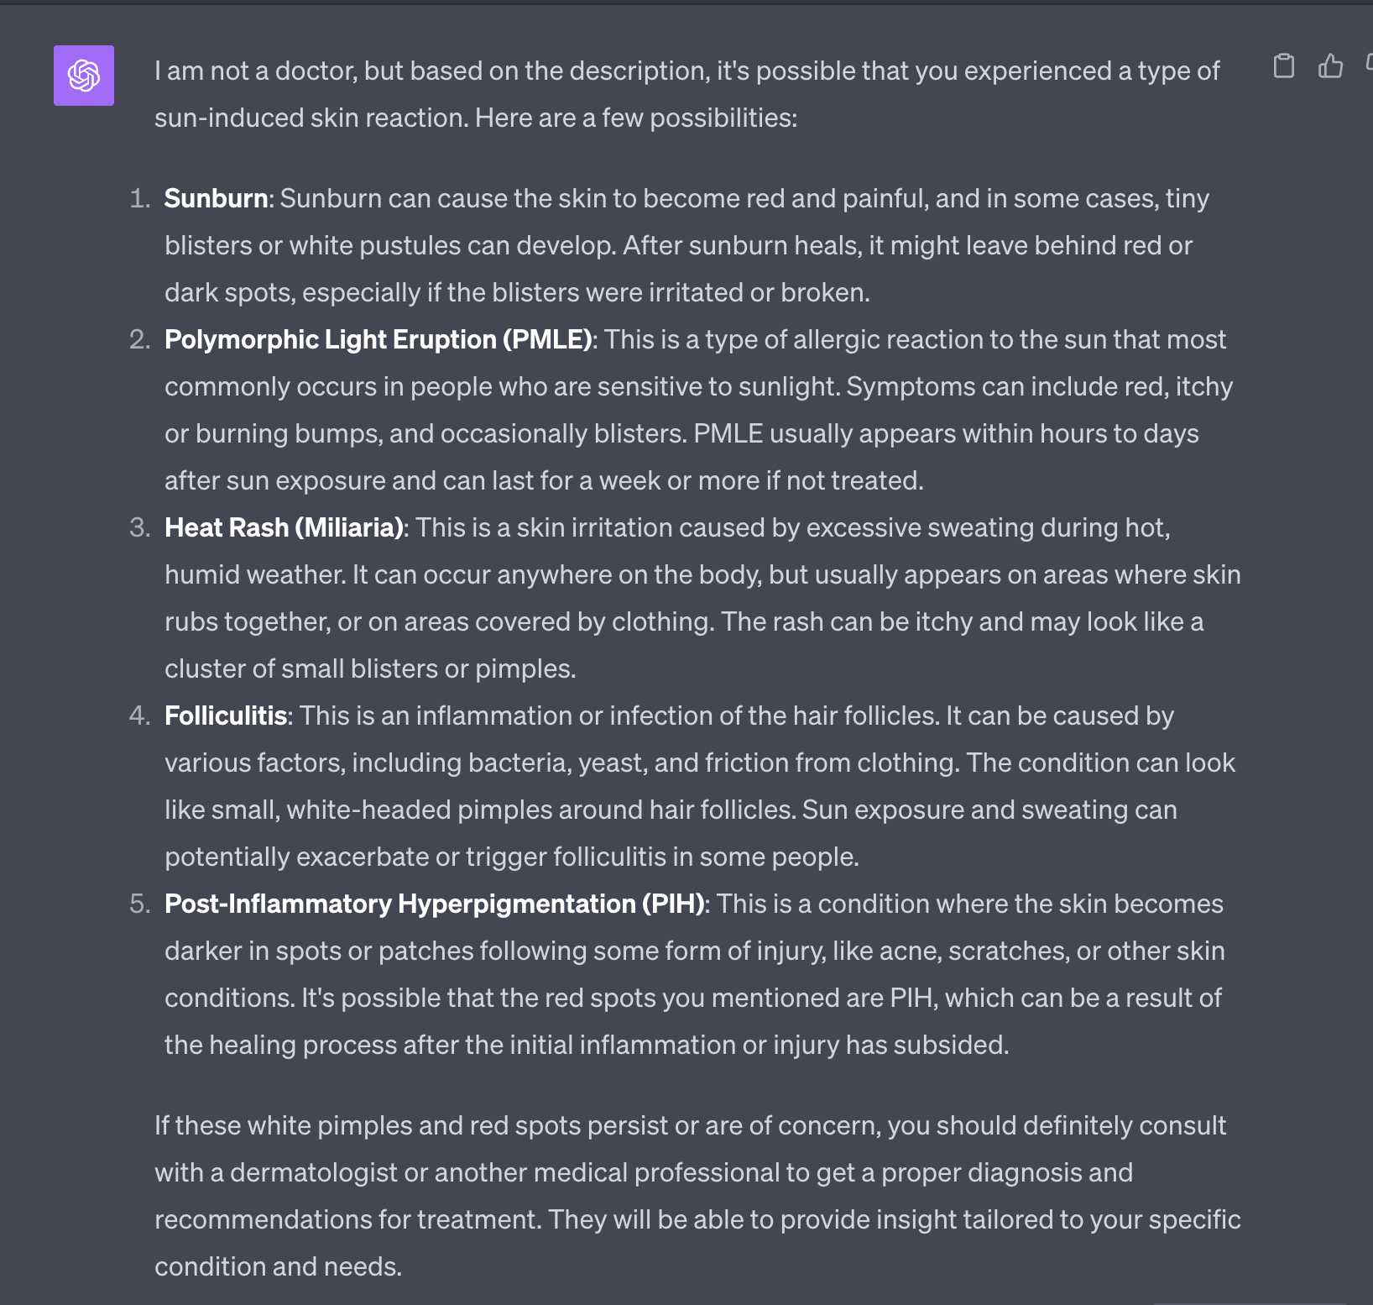Click the Heat Rash (Miliaria) heading
Screen dimensions: 1373x1305
coord(284,527)
